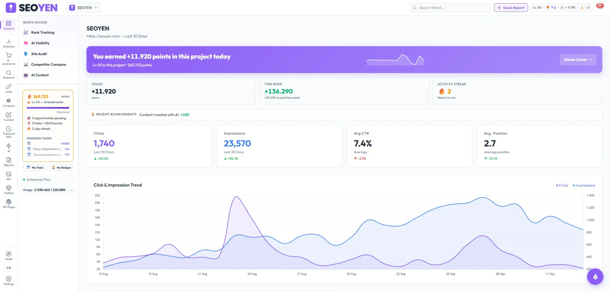Click '5 tasks: +3600 points' line
This screenshot has width=610, height=291.
tap(47, 123)
